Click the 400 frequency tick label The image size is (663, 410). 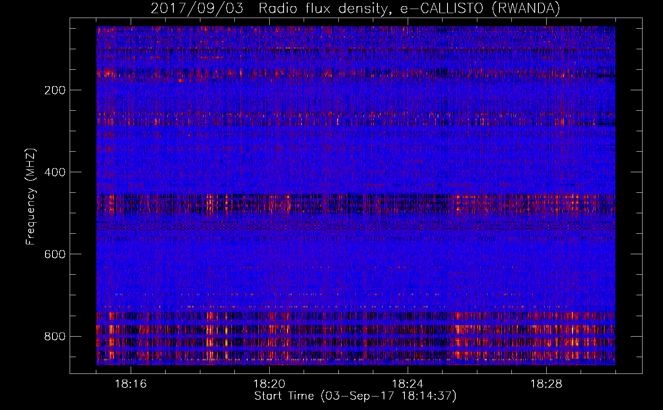(55, 172)
